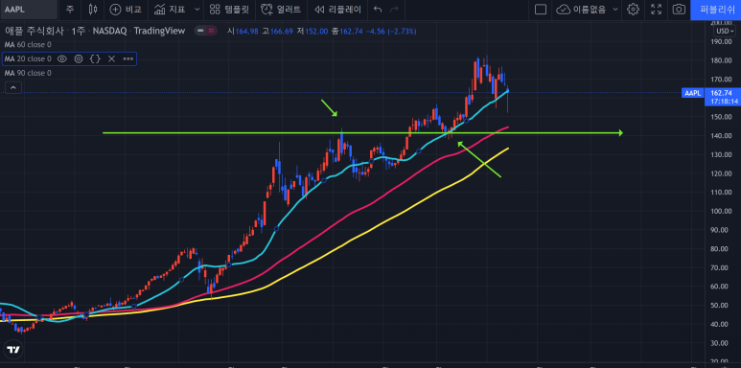
Task: Select the MA 90 close 0 legend
Action: (x=28, y=73)
